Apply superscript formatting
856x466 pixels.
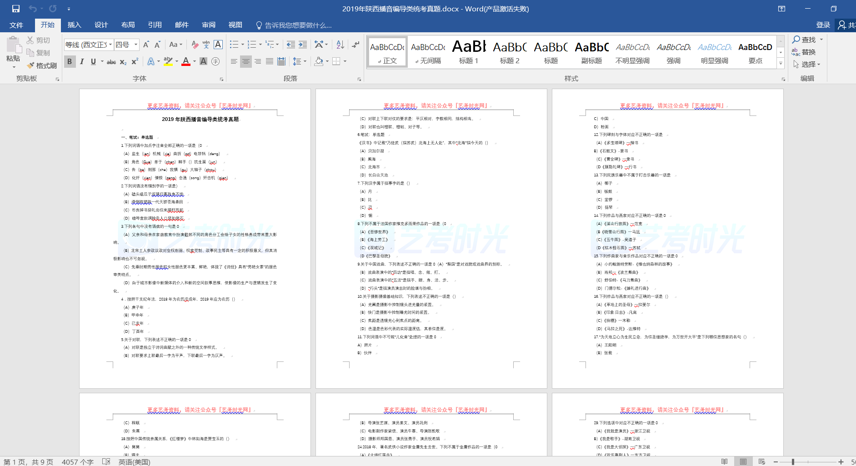click(135, 61)
